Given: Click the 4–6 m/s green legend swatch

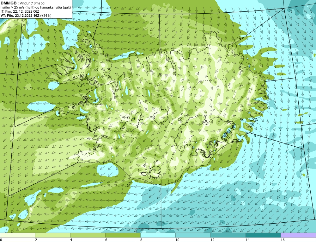Looking at the screenshot, I should [88, 235].
